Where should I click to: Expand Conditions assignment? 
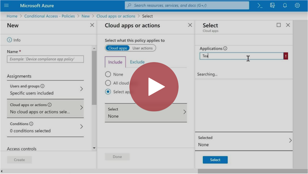point(45,127)
